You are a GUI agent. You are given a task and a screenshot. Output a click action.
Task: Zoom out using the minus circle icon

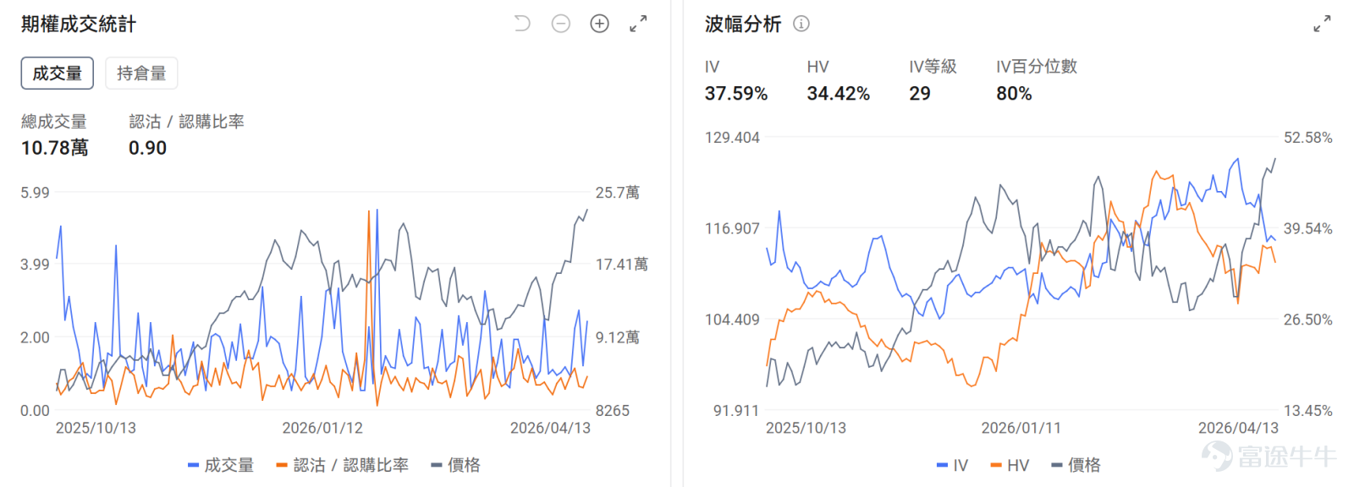pos(561,24)
